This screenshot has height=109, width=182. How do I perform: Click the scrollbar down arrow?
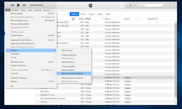176,103
